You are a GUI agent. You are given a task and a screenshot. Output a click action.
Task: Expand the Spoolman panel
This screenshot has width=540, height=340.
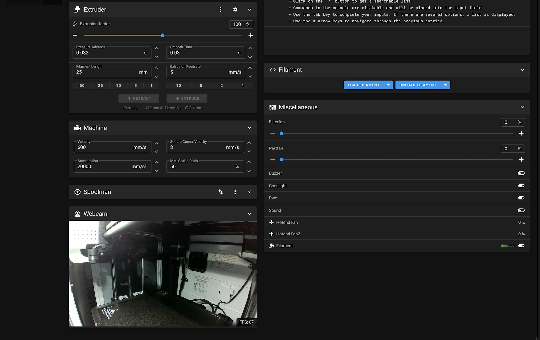click(x=249, y=192)
